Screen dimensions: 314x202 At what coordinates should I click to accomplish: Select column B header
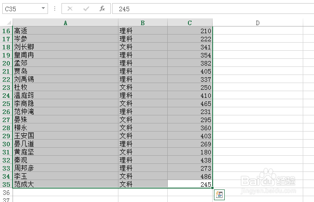pyautogui.click(x=143, y=22)
